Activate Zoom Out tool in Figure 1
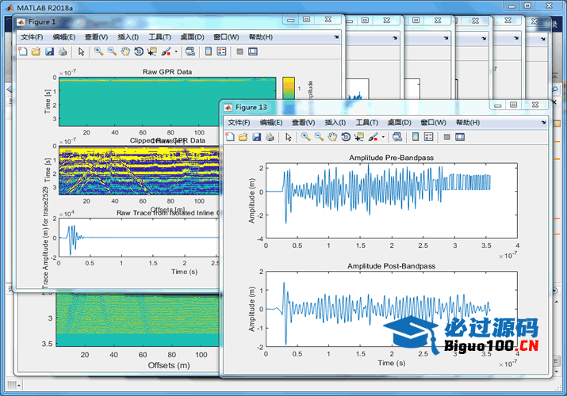 (112, 51)
